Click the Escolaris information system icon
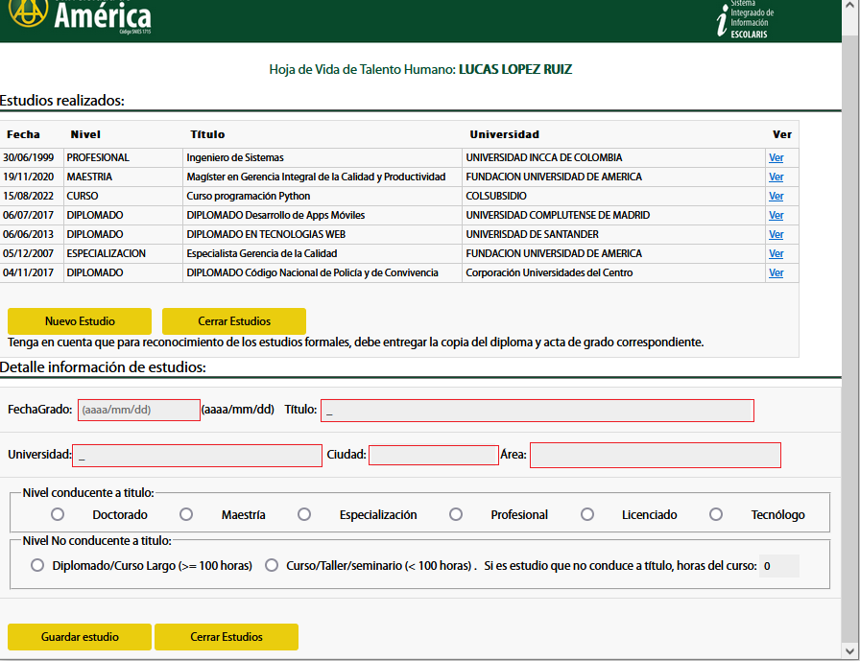This screenshot has height=661, width=860. pos(746,20)
